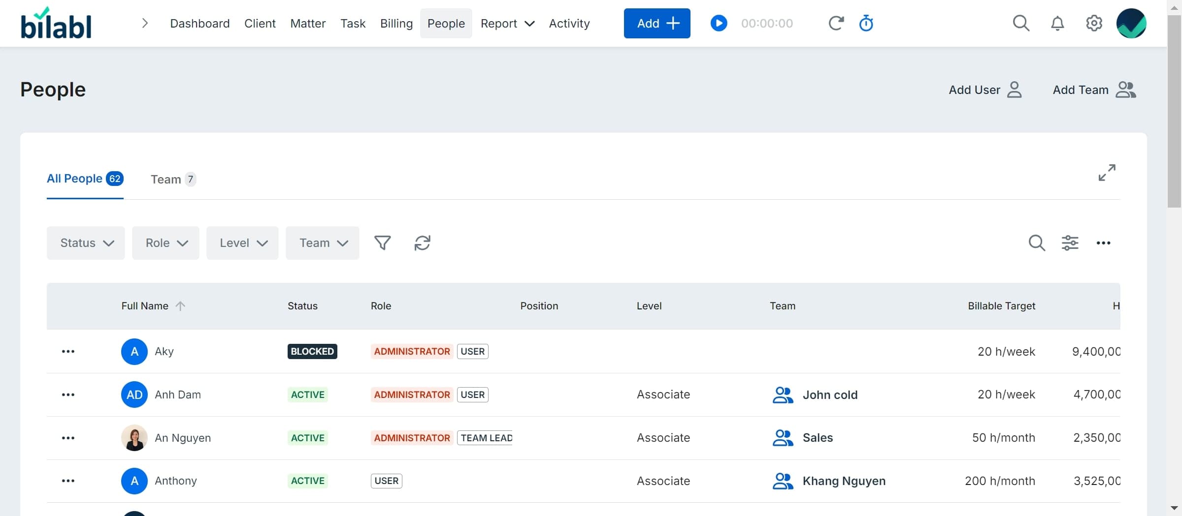Viewport: 1182px width, 516px height.
Task: Open row actions for An Nguyen
Action: pyautogui.click(x=68, y=438)
